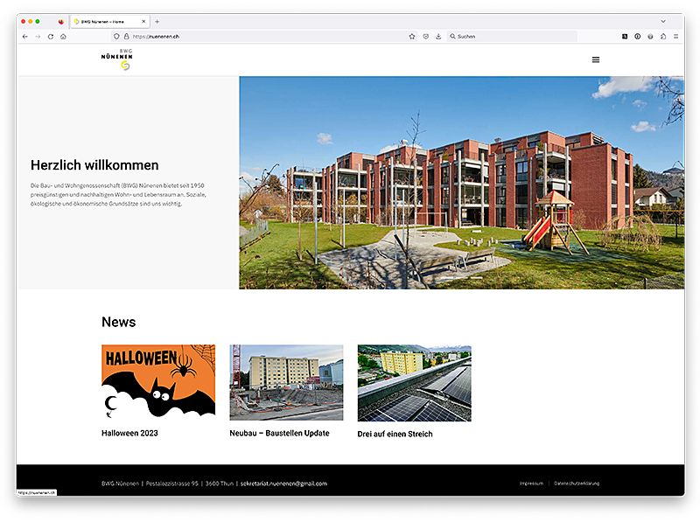Viewport: 700px width, 522px height.
Task: Click the Datenschutzerklärung footer link
Action: coord(577,484)
